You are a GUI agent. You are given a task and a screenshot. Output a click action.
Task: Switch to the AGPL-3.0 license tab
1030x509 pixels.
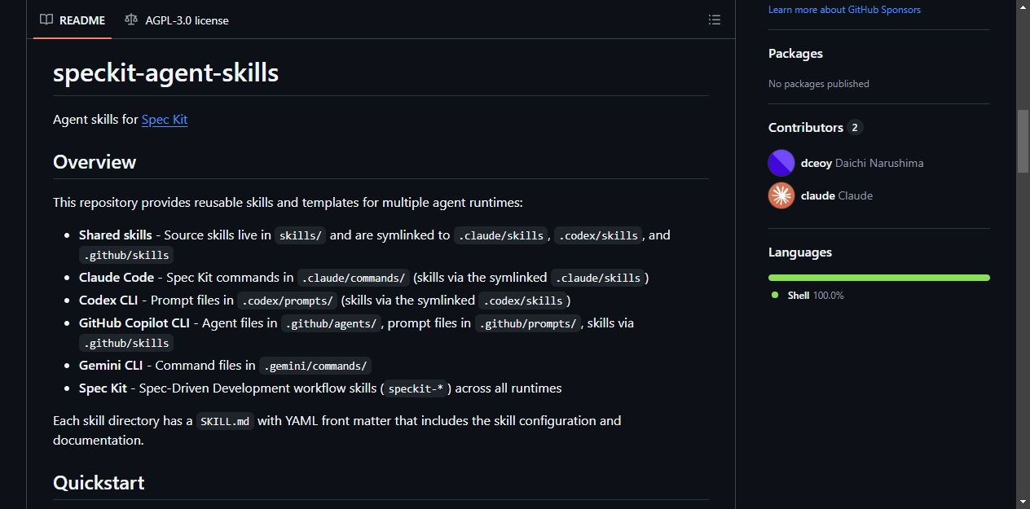pyautogui.click(x=177, y=20)
